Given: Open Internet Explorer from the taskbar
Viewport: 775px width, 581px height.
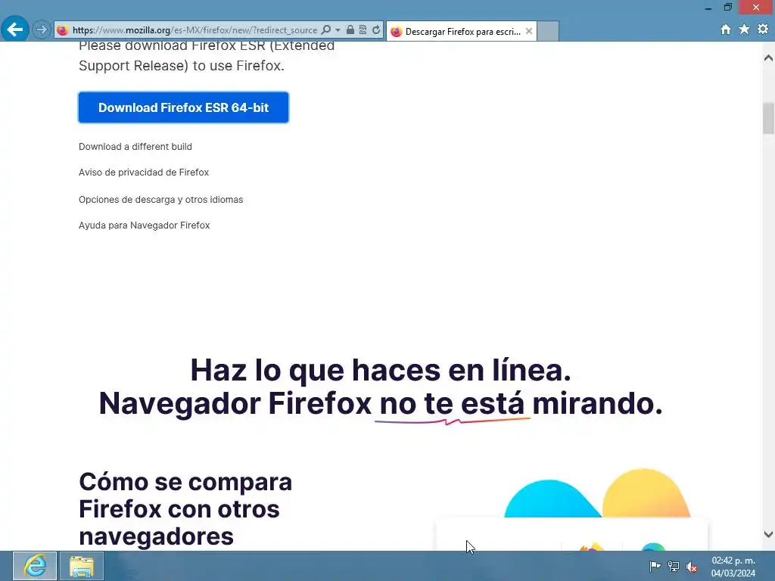Looking at the screenshot, I should coord(35,566).
